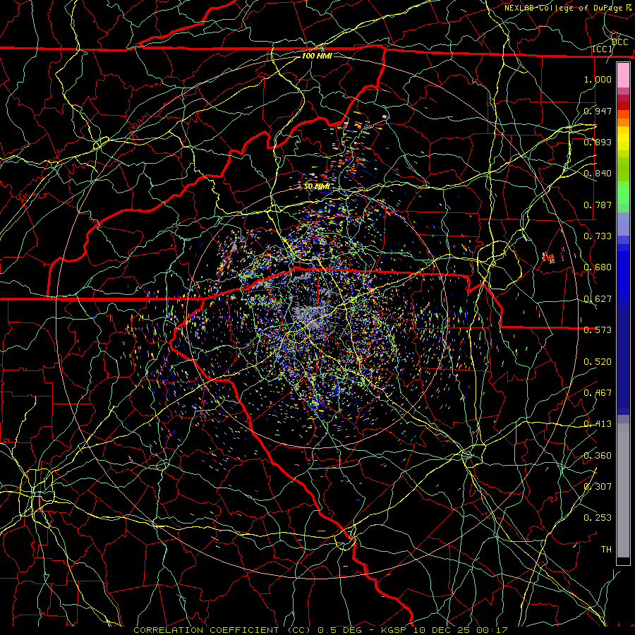Pick the light periwinkle color bar segment
The image size is (635, 635).
623,224
